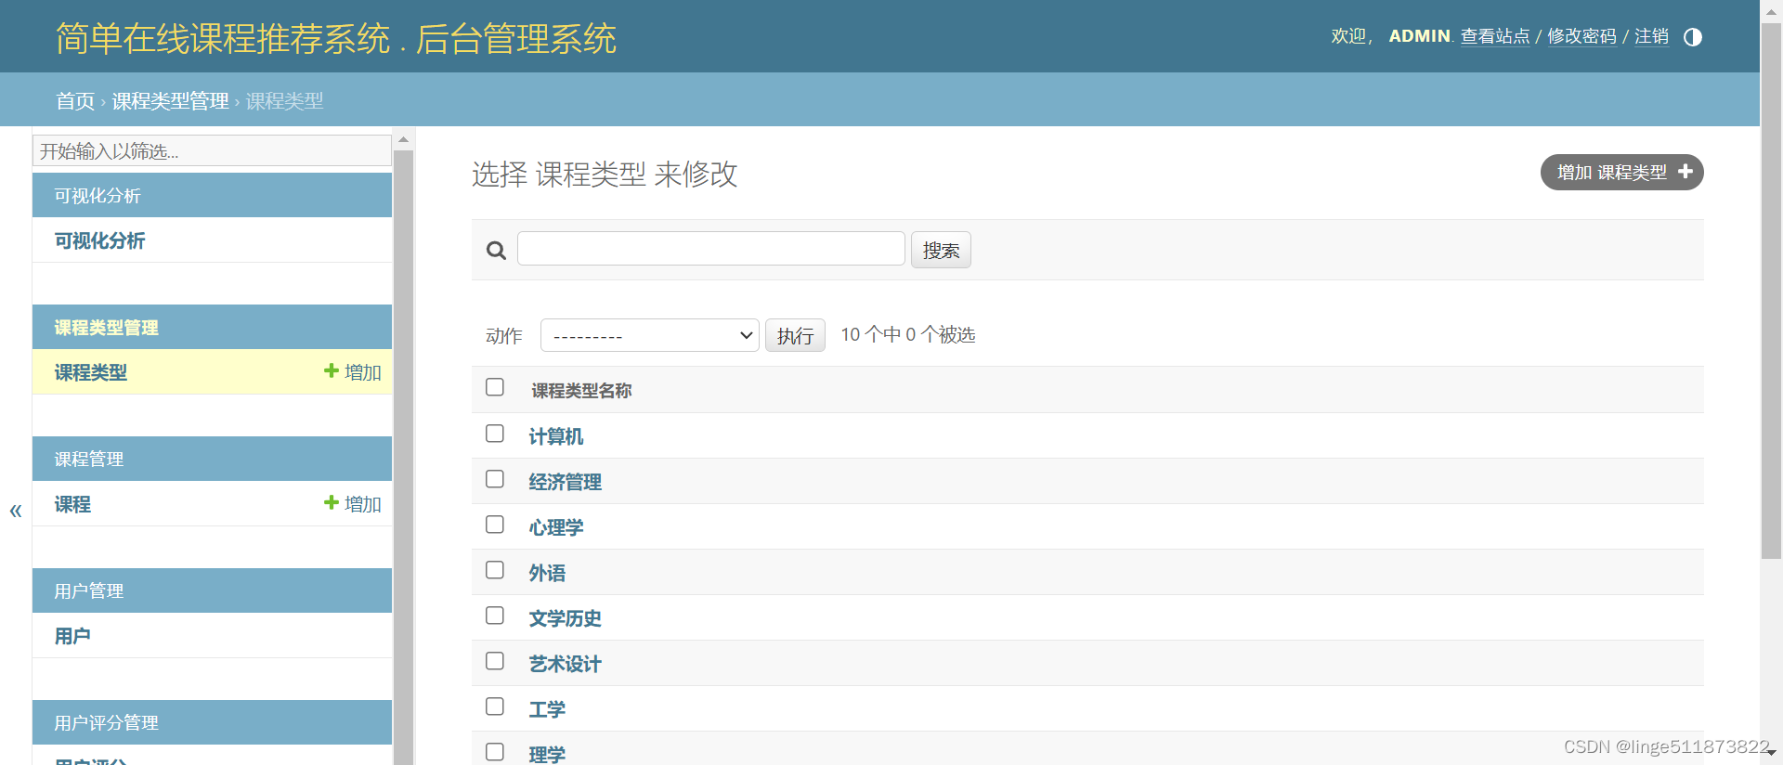
Task: Toggle the light/dark theme icon
Action: click(1693, 37)
